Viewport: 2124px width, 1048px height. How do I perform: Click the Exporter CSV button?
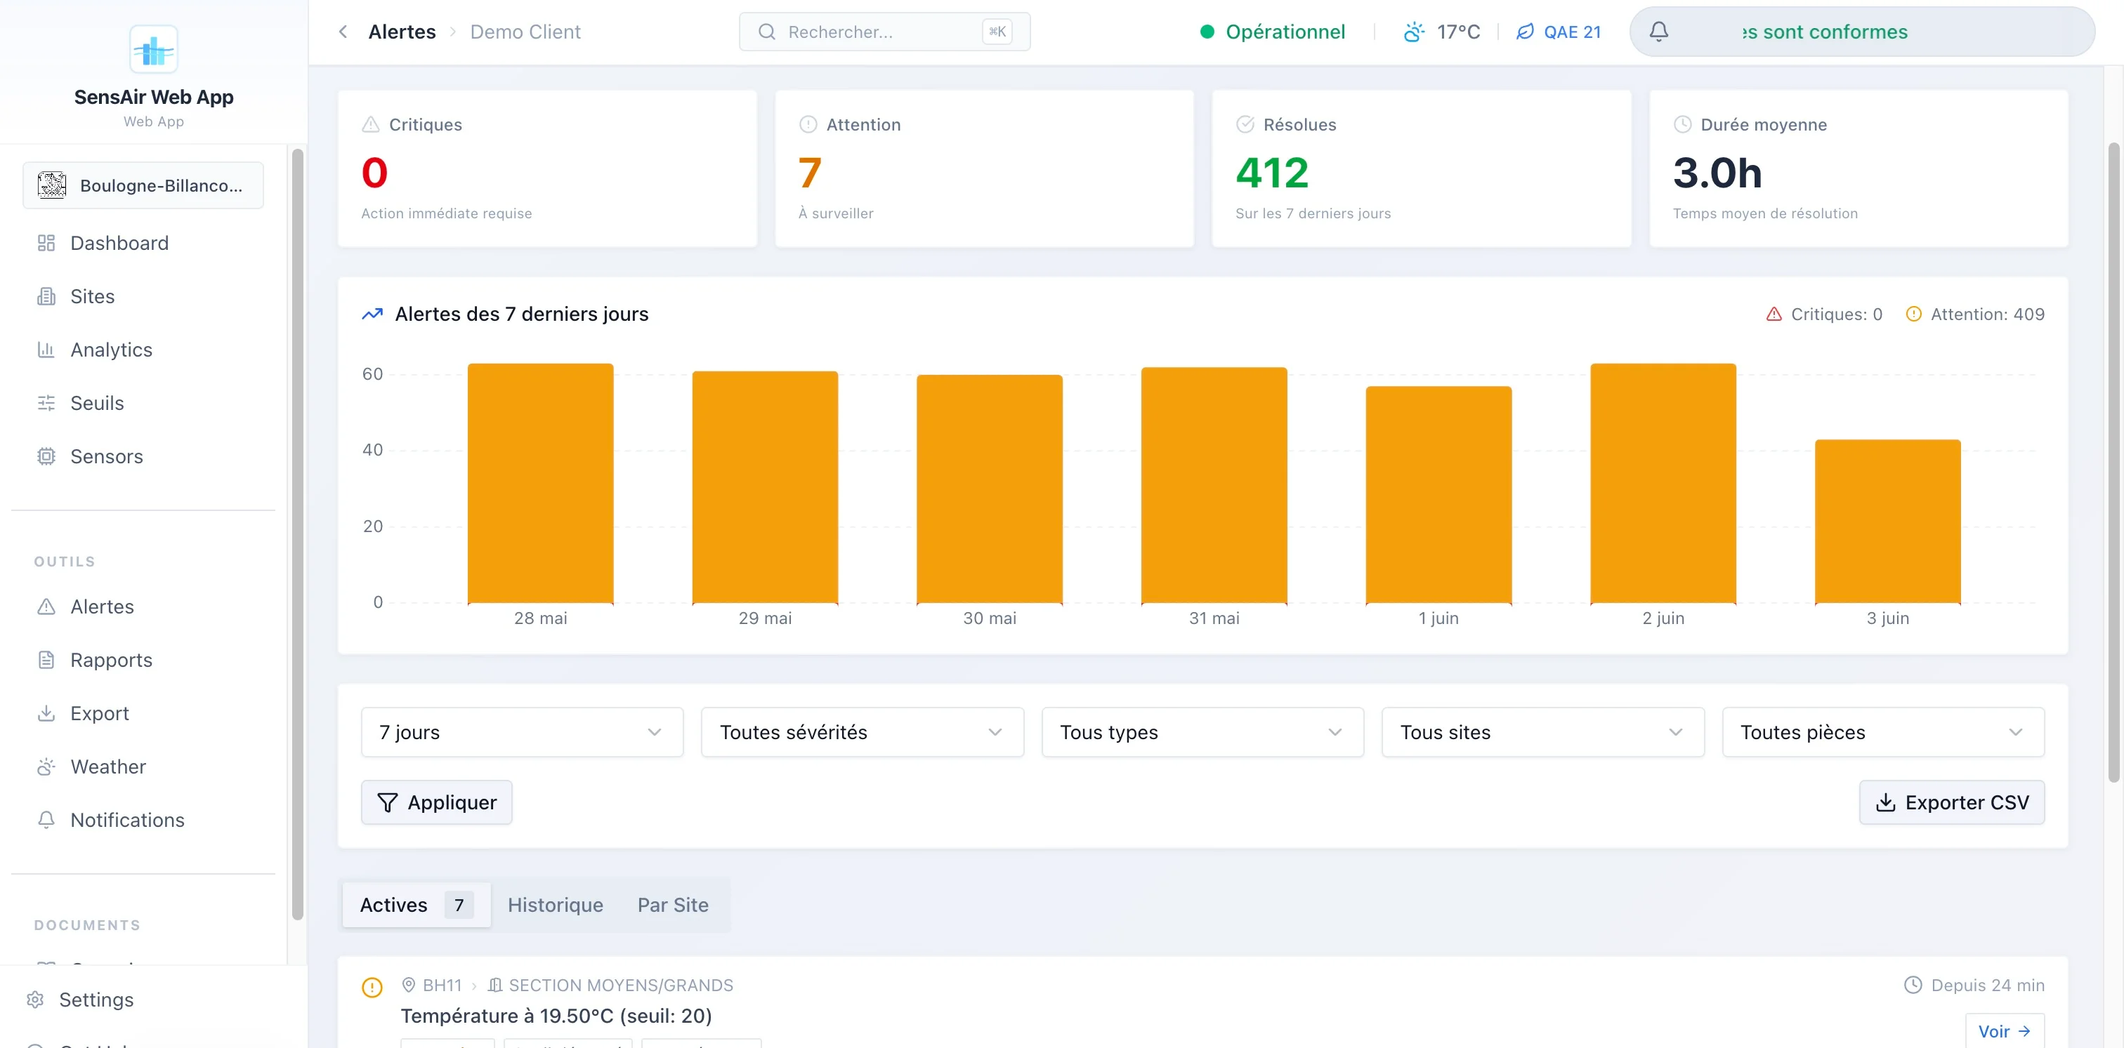point(1952,802)
